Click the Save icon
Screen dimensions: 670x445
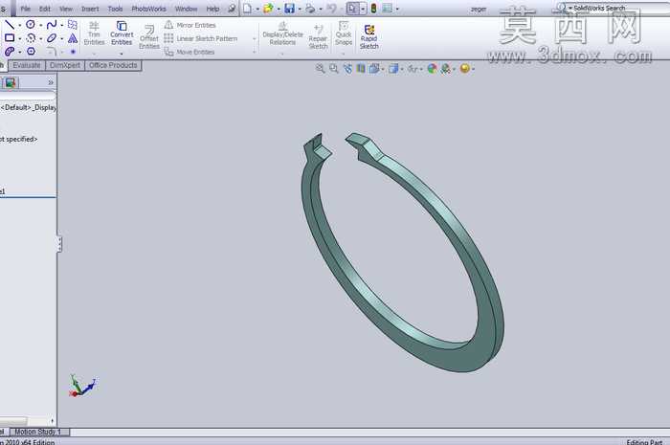point(289,8)
